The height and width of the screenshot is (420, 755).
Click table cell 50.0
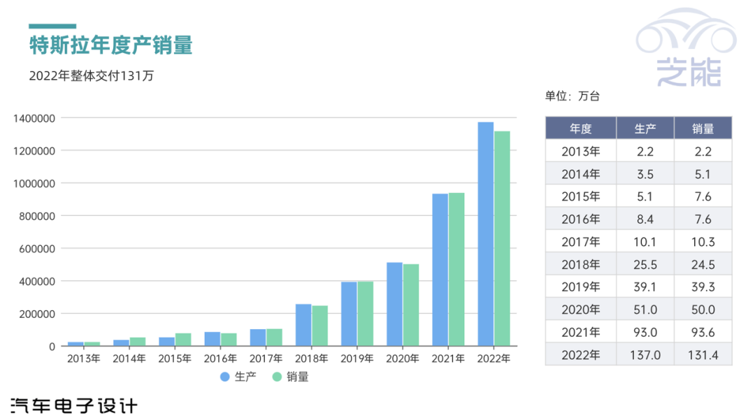[x=703, y=310]
